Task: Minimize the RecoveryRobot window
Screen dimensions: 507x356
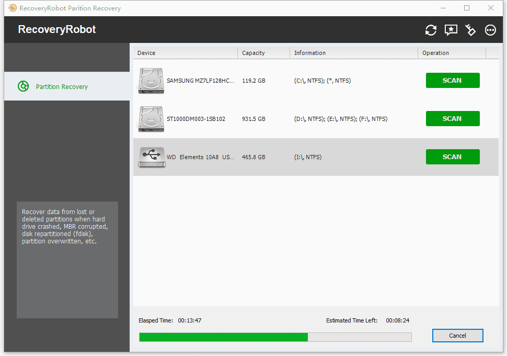Action: (443, 8)
